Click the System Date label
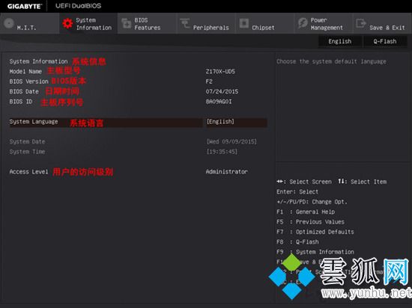Screen dimensions: 412x308 pos(27,141)
